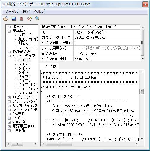Open the ヘルプ menu
150x151 pixels.
click(39, 12)
